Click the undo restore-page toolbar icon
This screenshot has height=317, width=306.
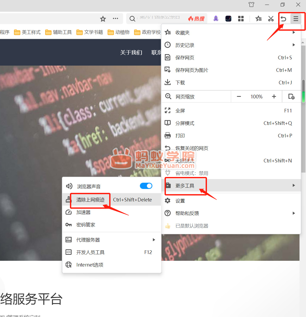pyautogui.click(x=283, y=19)
